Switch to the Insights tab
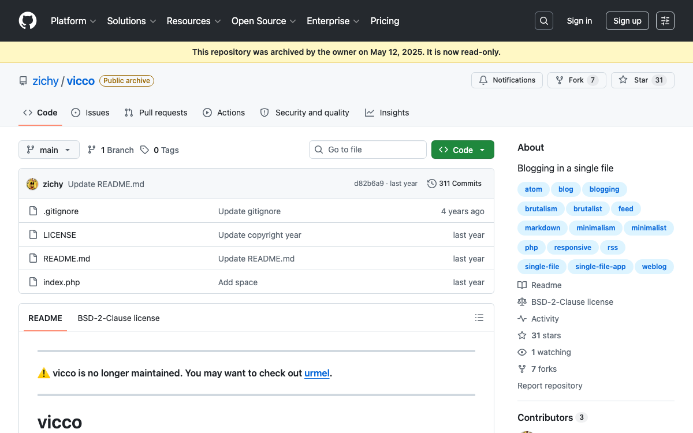The image size is (693, 433). pos(387,113)
